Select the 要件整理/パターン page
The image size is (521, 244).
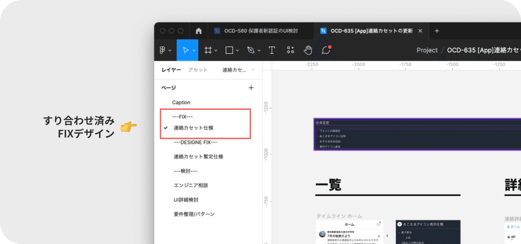coord(194,214)
